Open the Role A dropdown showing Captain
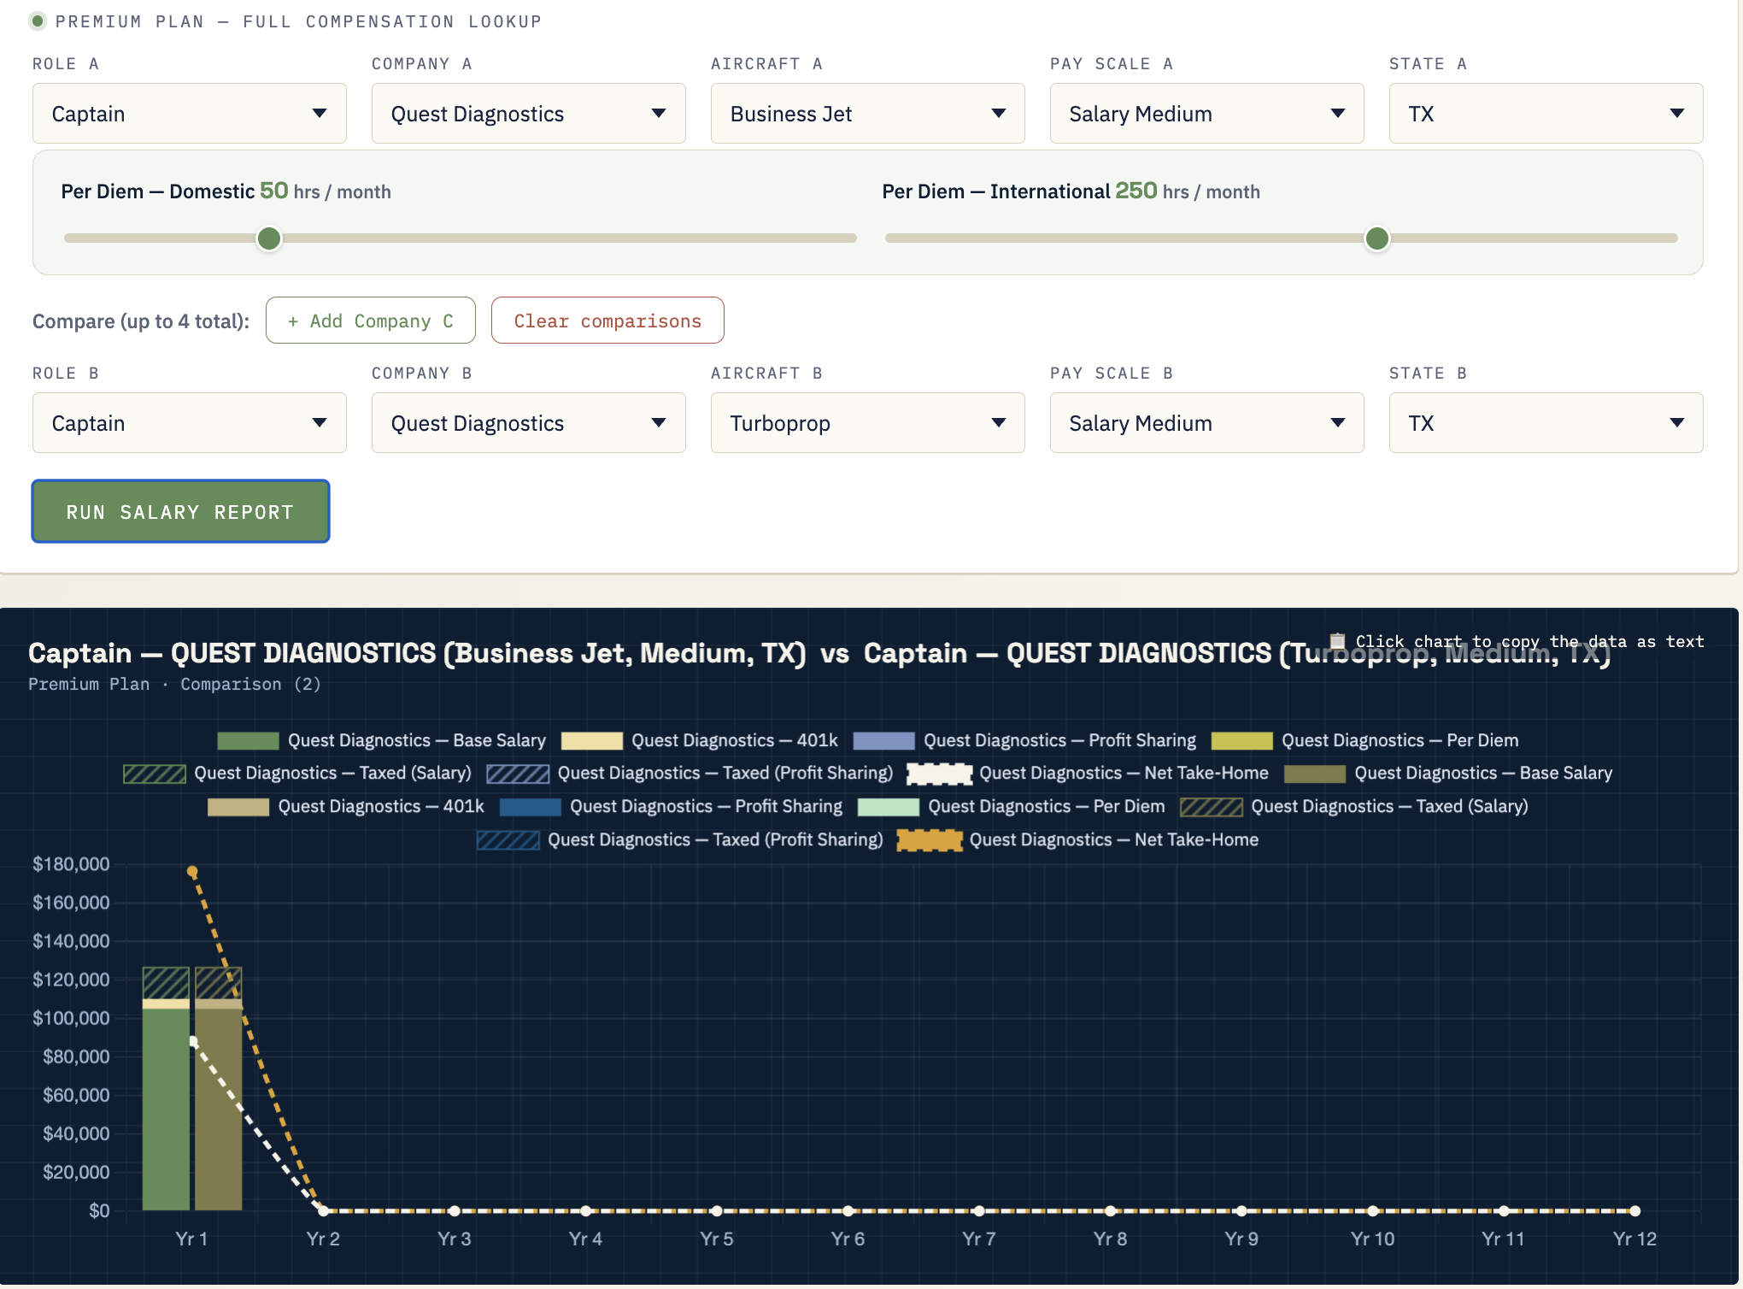The width and height of the screenshot is (1743, 1289). (x=190, y=114)
